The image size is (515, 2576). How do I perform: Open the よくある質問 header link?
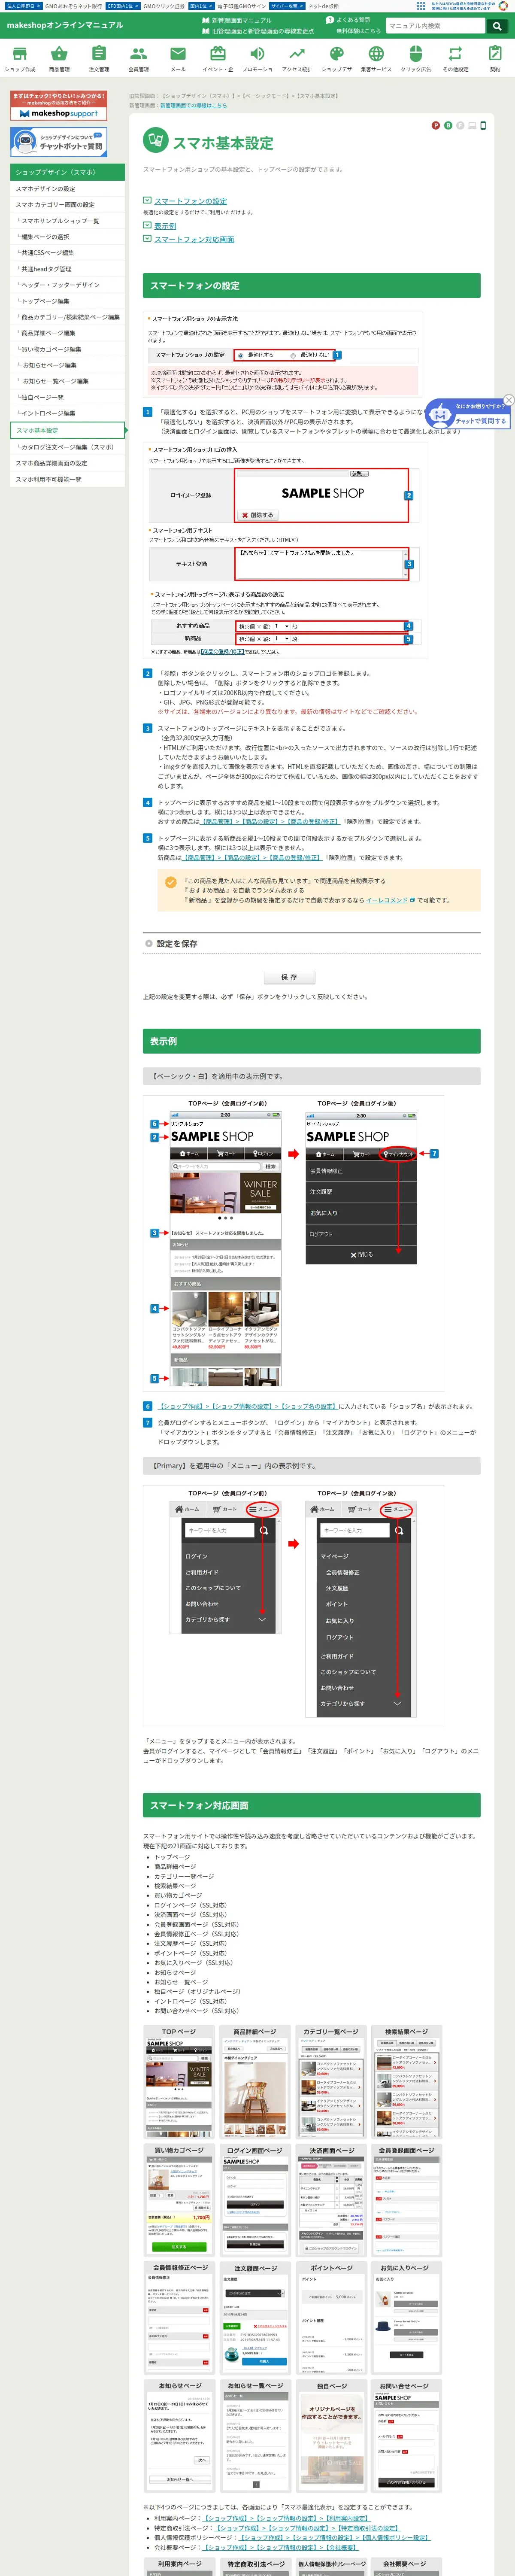[x=347, y=20]
